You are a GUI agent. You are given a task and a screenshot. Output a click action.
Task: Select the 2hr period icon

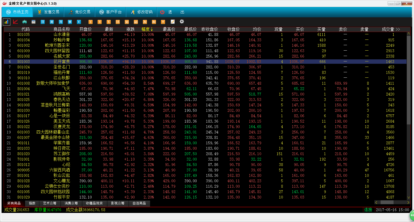pyautogui.click(x=145, y=22)
